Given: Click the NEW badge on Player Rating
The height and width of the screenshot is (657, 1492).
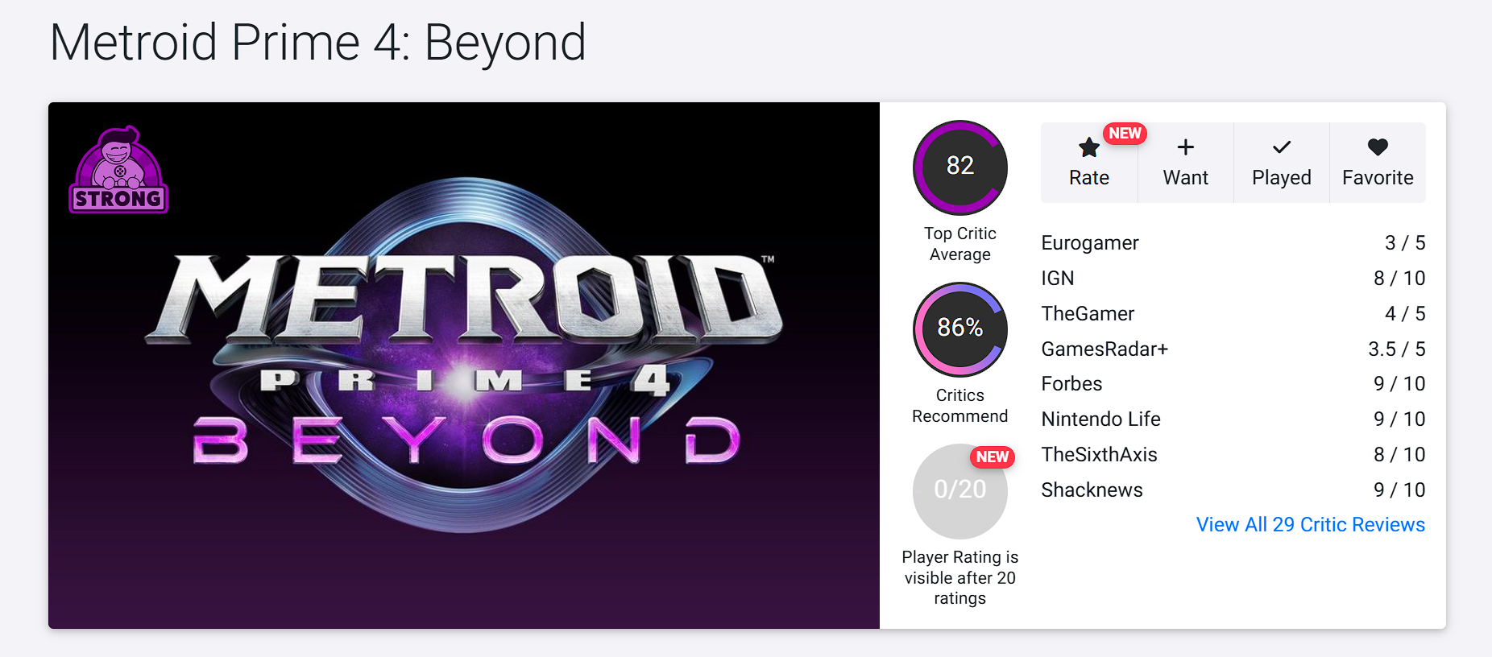Looking at the screenshot, I should [x=992, y=457].
